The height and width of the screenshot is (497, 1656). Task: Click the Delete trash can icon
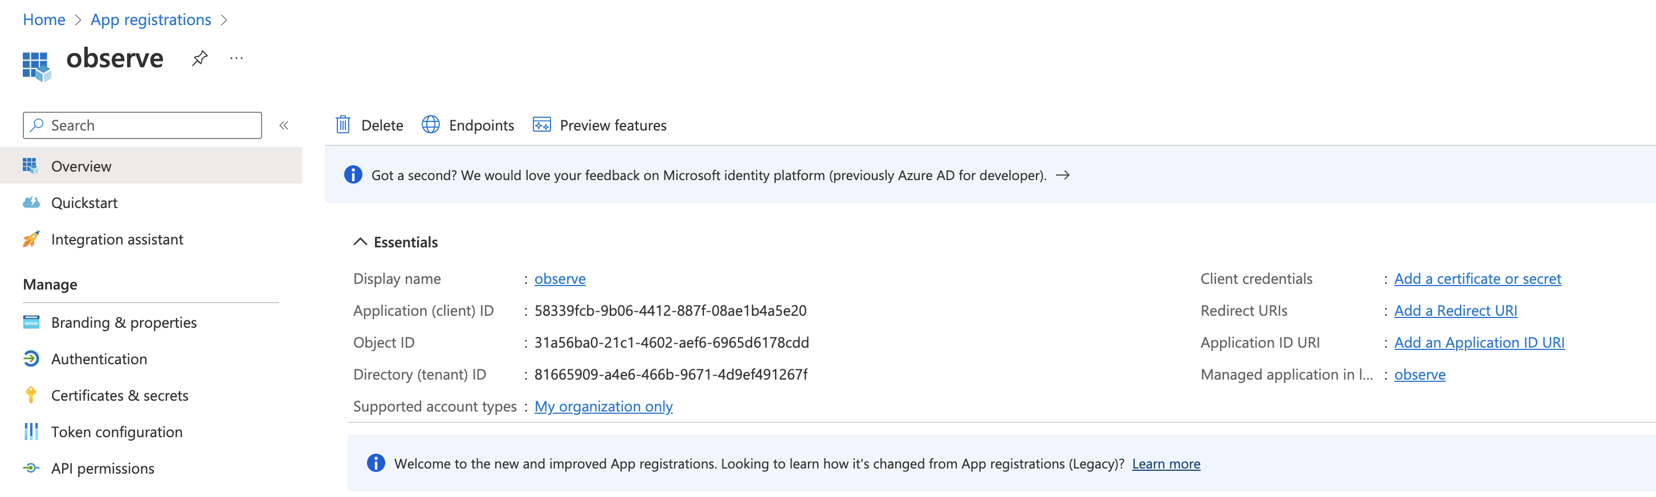tap(343, 125)
